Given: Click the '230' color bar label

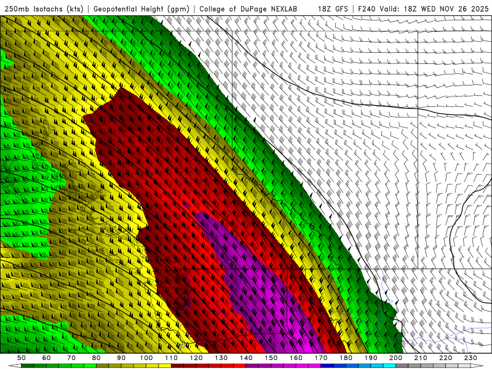Looking at the screenshot, I should coord(470,358).
